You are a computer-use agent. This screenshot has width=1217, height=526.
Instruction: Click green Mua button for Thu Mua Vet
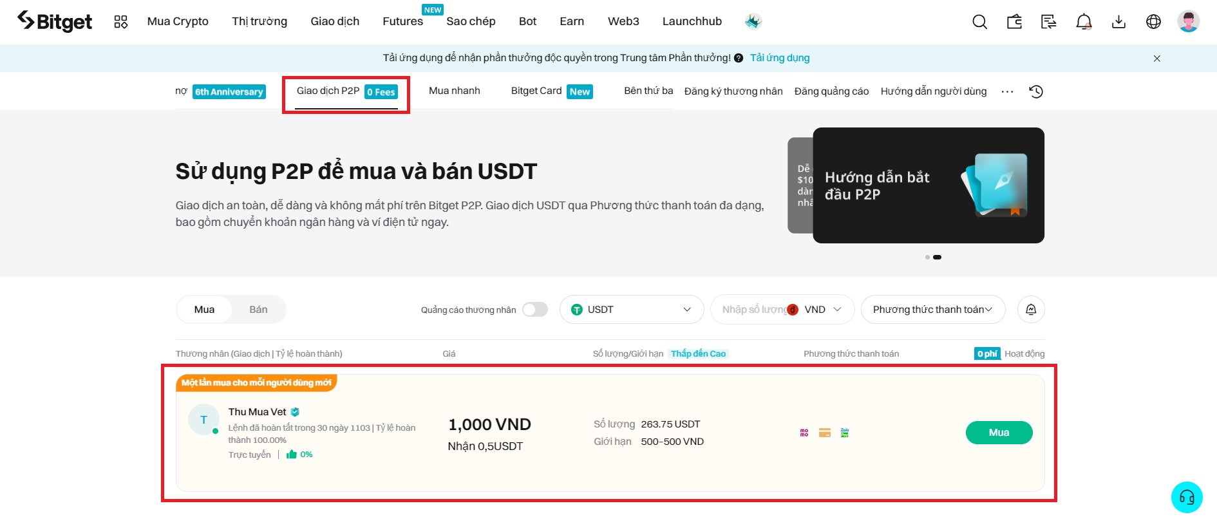click(x=999, y=433)
